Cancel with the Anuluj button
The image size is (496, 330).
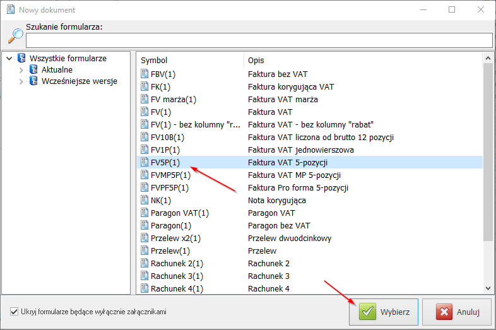(x=457, y=312)
